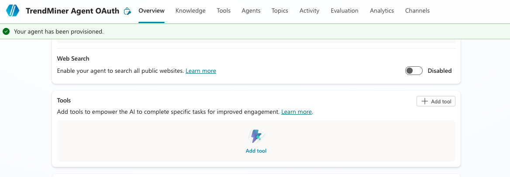Open the Evaluation tab
Viewport: 510px width, 177px height.
[x=345, y=11]
